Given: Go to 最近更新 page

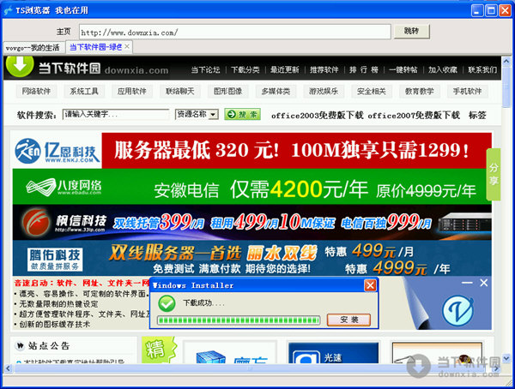Looking at the screenshot, I should tap(284, 69).
